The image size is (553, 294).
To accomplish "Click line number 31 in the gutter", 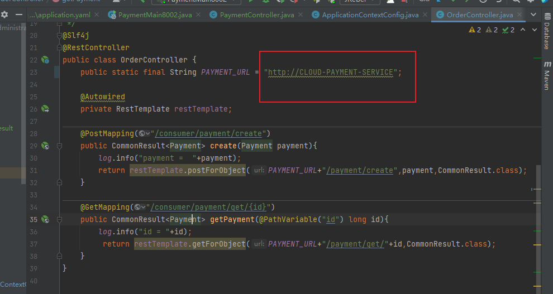I will [x=34, y=170].
